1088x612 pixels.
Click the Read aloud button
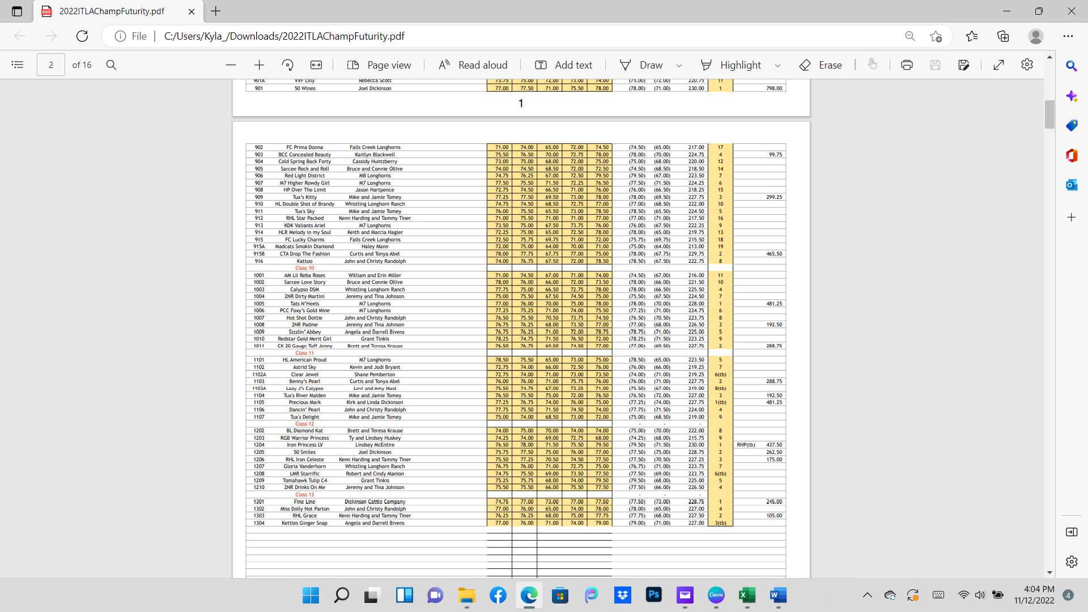pyautogui.click(x=473, y=65)
